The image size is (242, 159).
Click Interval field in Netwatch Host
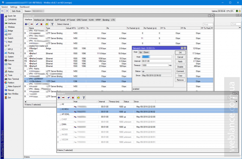(157, 61)
